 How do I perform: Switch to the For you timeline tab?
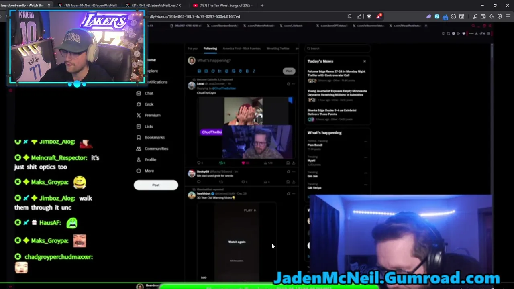[193, 49]
